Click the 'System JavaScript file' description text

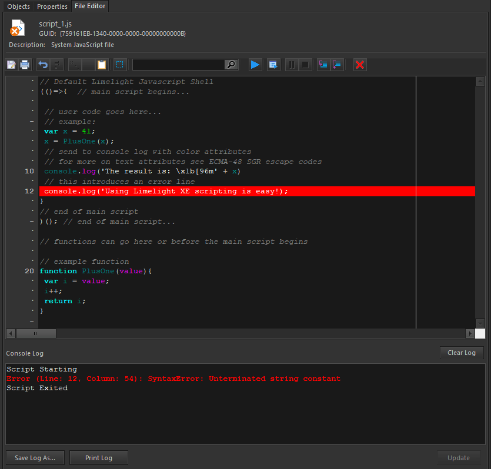(x=82, y=45)
